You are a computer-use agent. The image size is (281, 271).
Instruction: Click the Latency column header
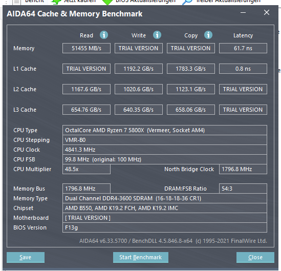243,35
